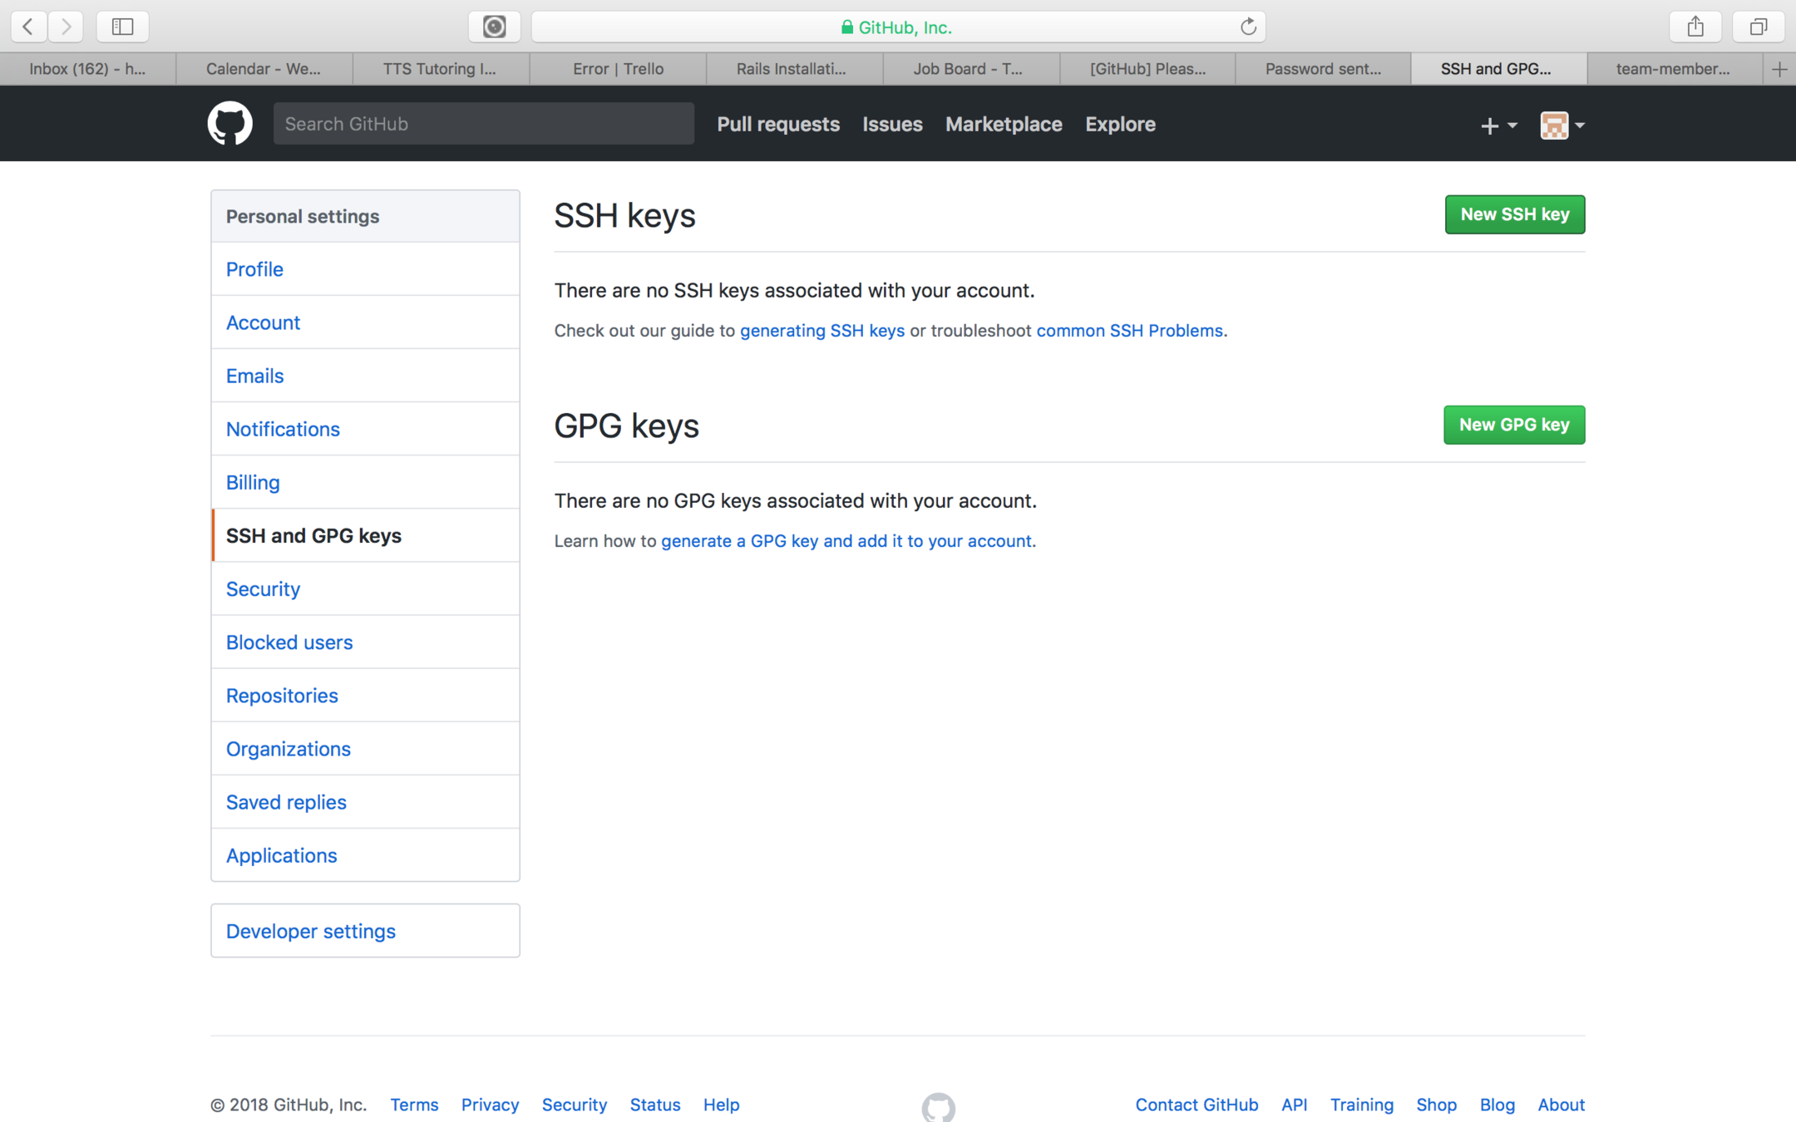Open Pull requests in top navigation
Viewport: 1796px width, 1122px height.
tap(777, 124)
